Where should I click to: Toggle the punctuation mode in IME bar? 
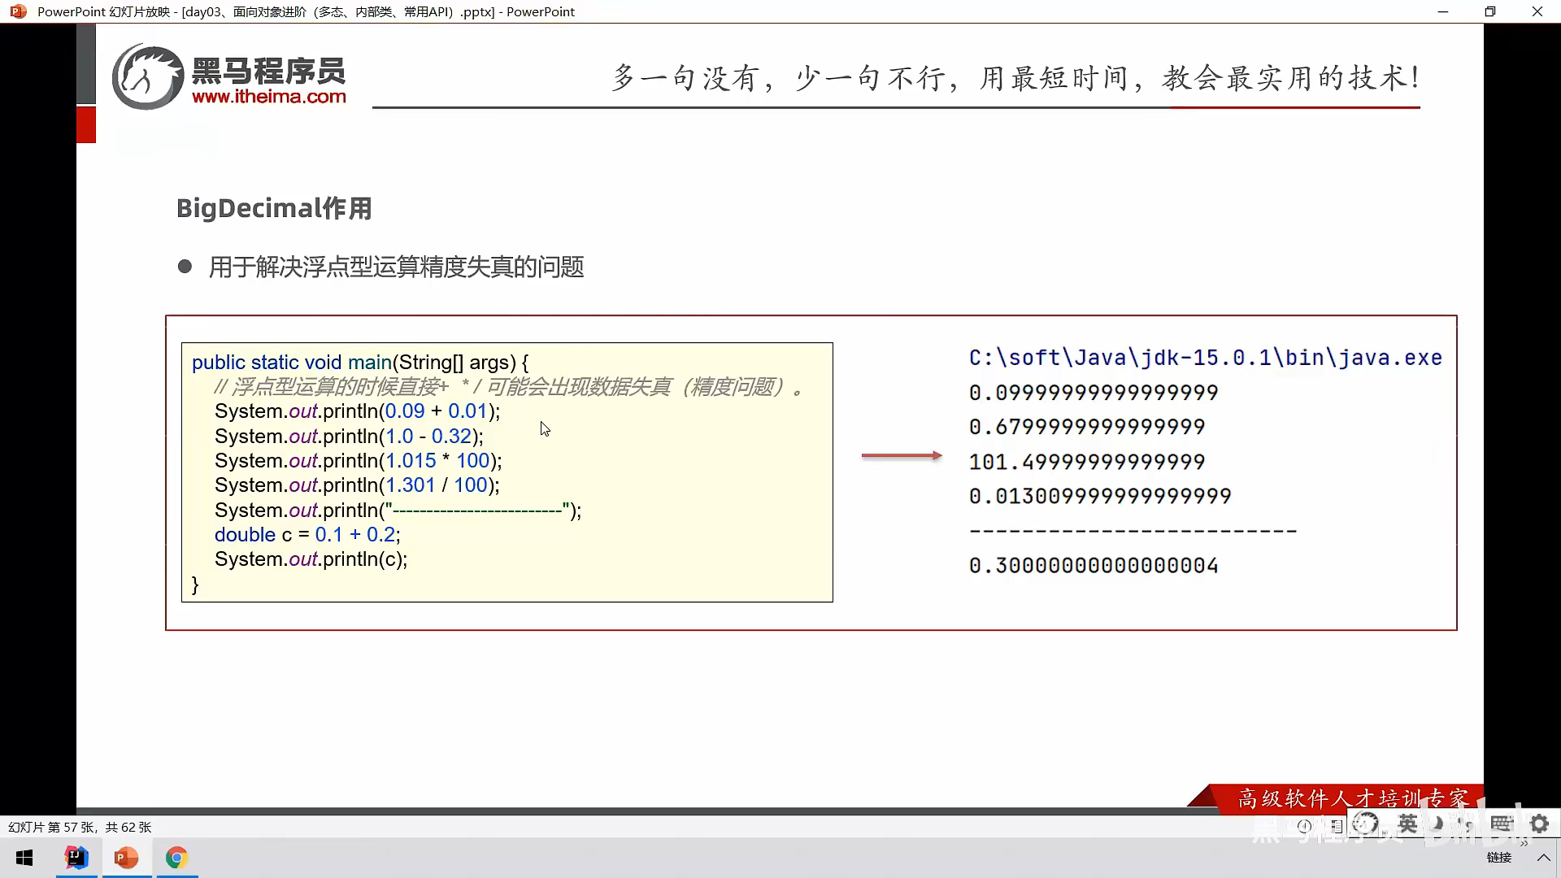pos(1468,825)
